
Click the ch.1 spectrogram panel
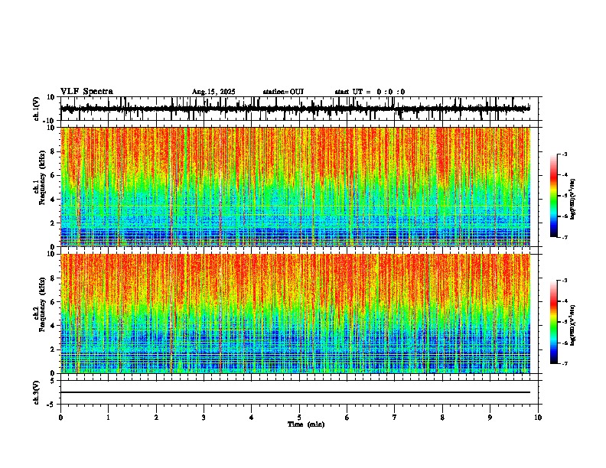299,187
